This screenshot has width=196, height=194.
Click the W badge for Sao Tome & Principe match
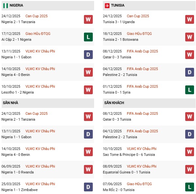189,152
